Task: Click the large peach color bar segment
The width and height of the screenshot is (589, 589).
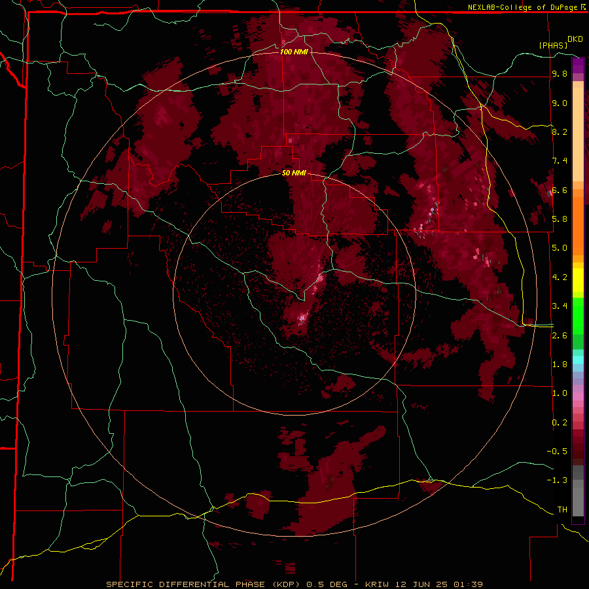Action: 578,135
